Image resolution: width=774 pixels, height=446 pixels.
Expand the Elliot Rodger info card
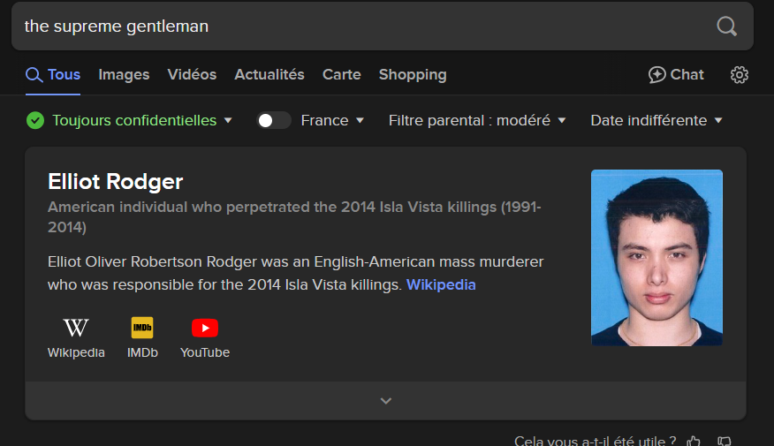pos(385,401)
